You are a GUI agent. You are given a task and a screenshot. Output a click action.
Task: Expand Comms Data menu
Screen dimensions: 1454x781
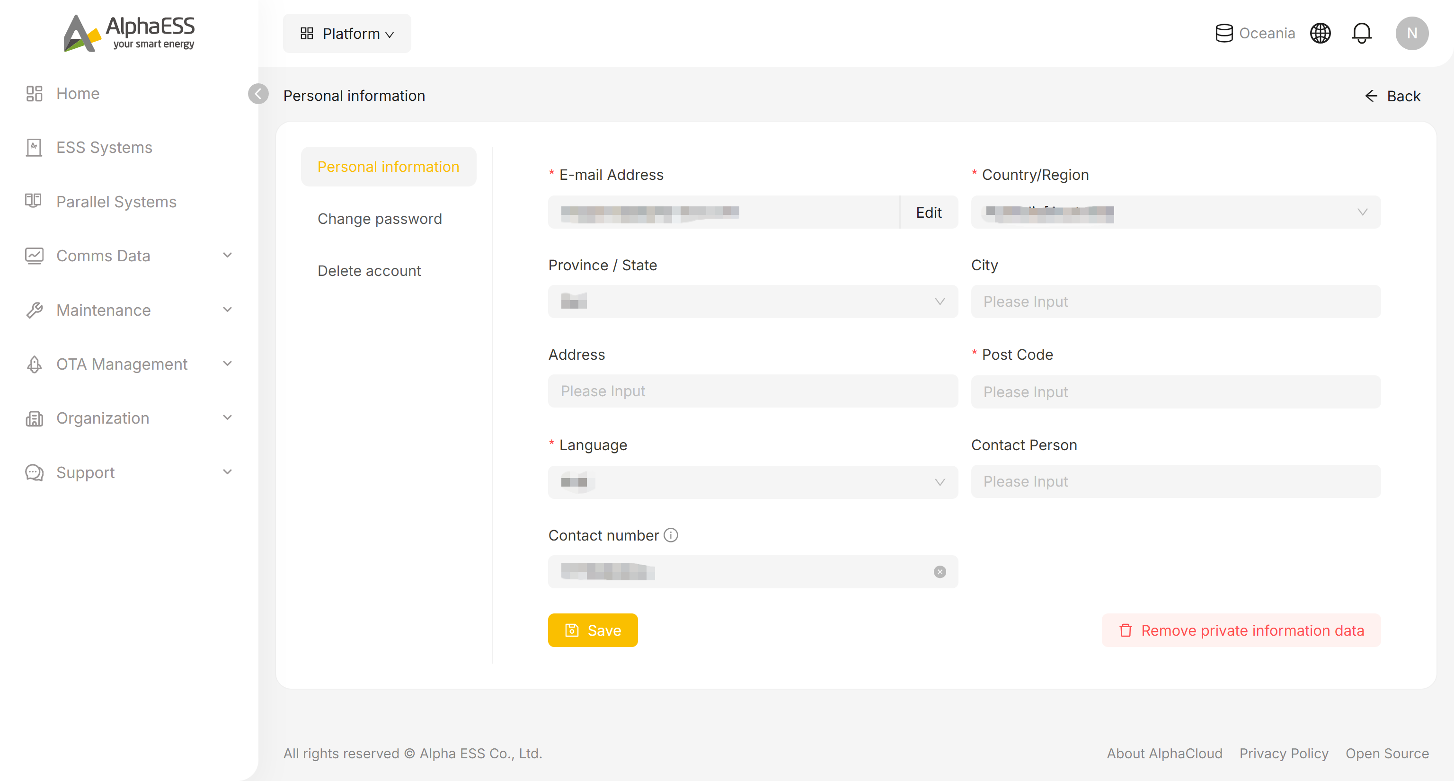(x=129, y=256)
